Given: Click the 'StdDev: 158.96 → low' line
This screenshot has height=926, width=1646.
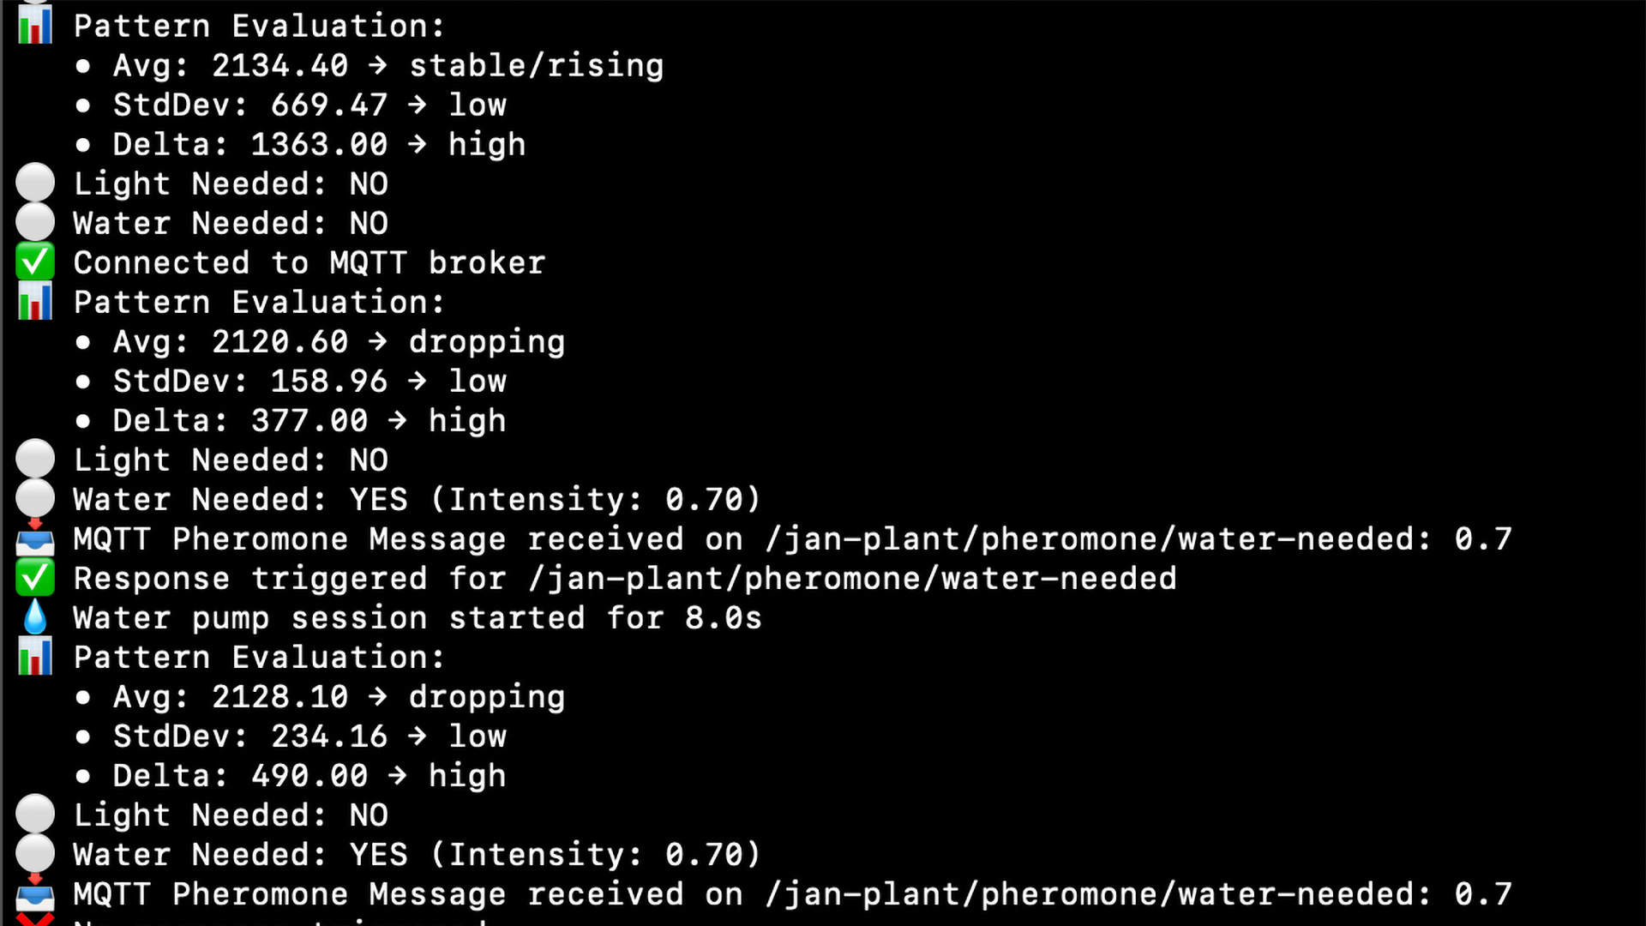Looking at the screenshot, I should [x=309, y=381].
